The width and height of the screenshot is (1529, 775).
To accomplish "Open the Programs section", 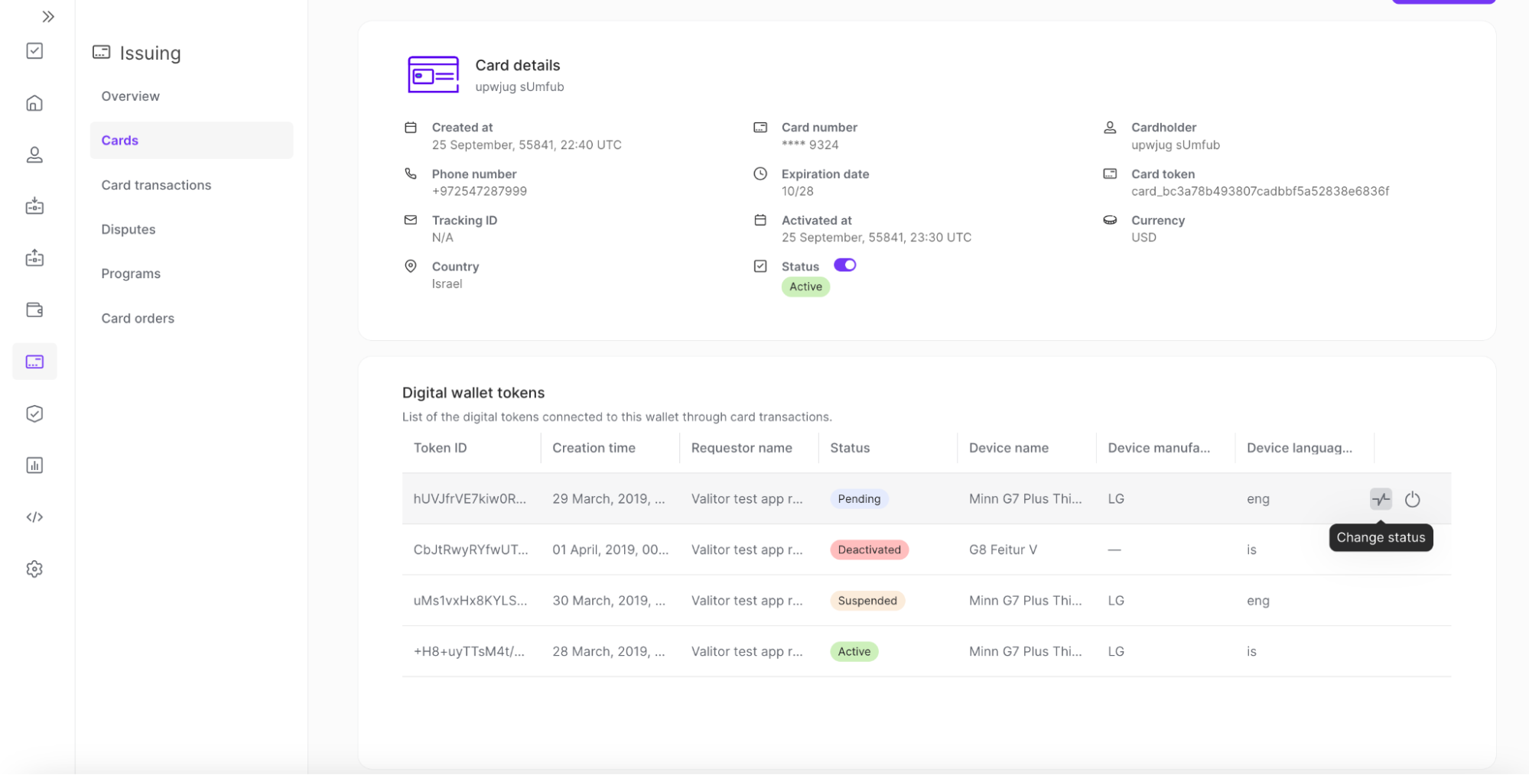I will click(x=131, y=273).
